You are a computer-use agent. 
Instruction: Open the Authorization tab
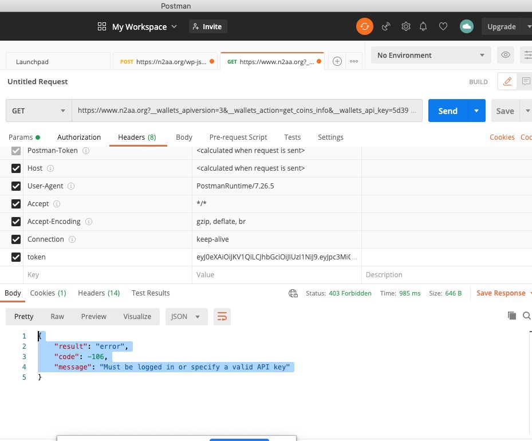79,137
